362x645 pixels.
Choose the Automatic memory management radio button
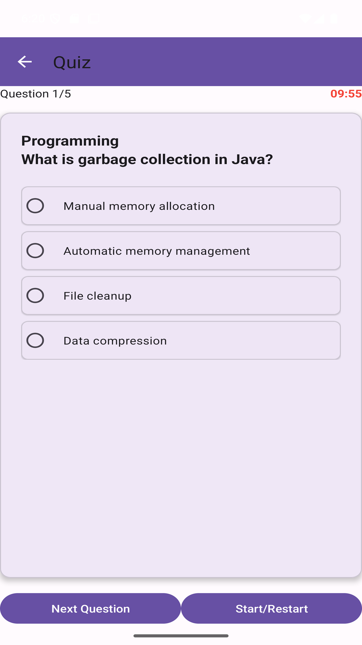35,251
